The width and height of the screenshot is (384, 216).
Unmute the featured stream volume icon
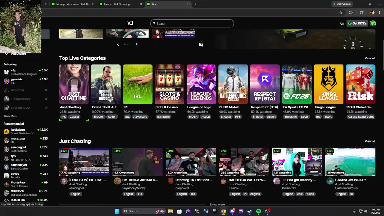coord(201,44)
